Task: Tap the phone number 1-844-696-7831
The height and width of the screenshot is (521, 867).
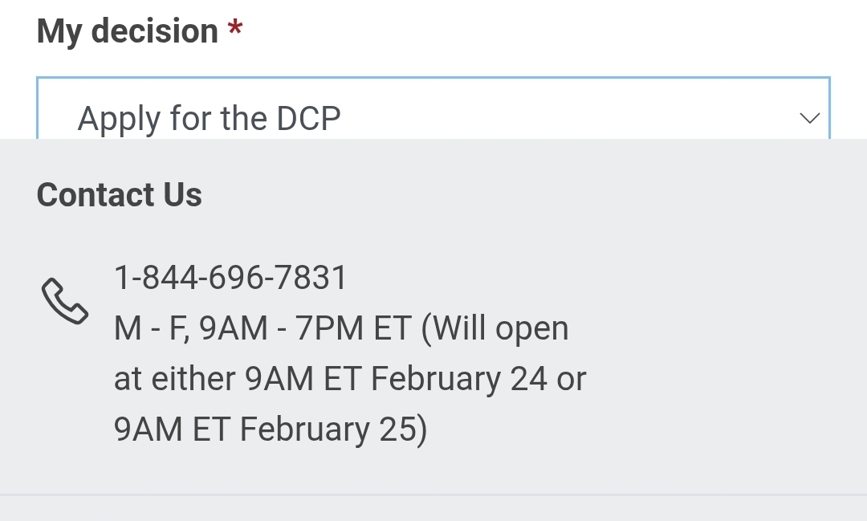Action: (x=230, y=279)
